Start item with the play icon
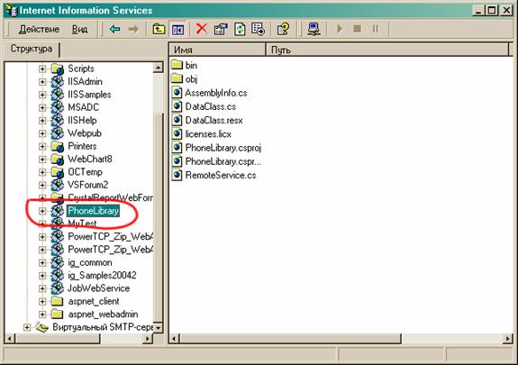This screenshot has width=518, height=365. [340, 29]
